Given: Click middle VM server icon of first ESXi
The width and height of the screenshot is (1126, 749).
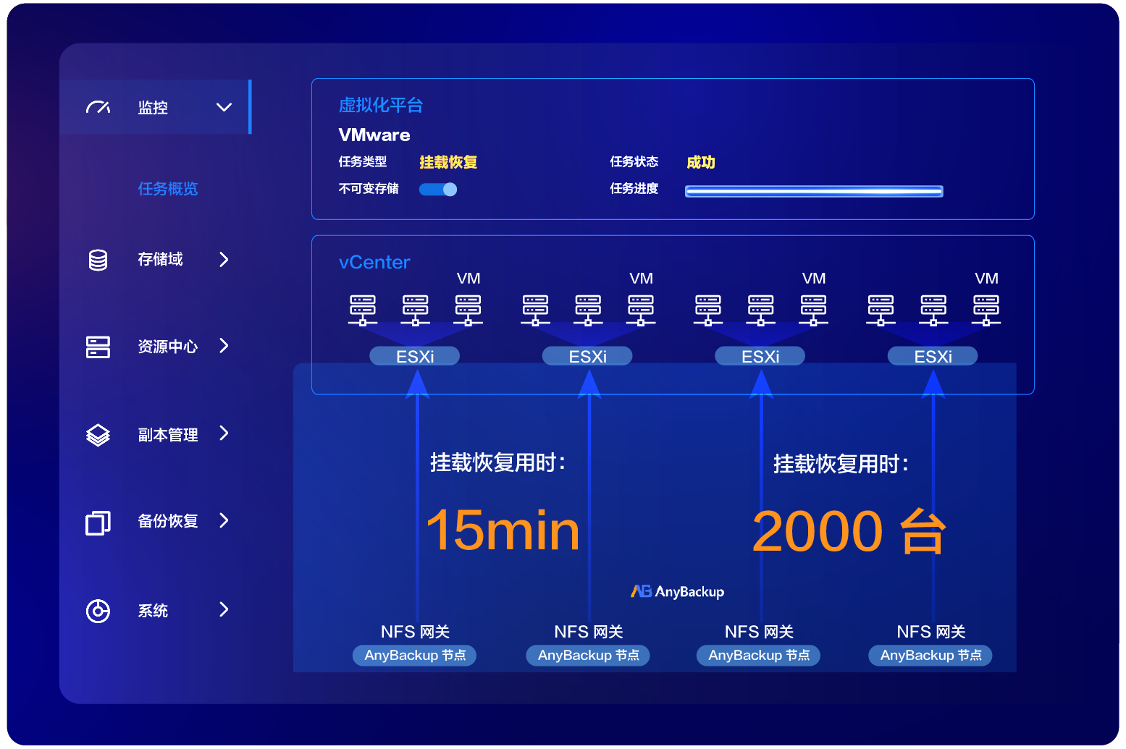Looking at the screenshot, I should [x=416, y=310].
